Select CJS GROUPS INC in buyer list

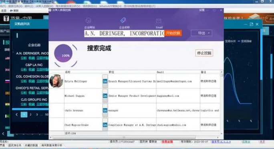[34, 100]
